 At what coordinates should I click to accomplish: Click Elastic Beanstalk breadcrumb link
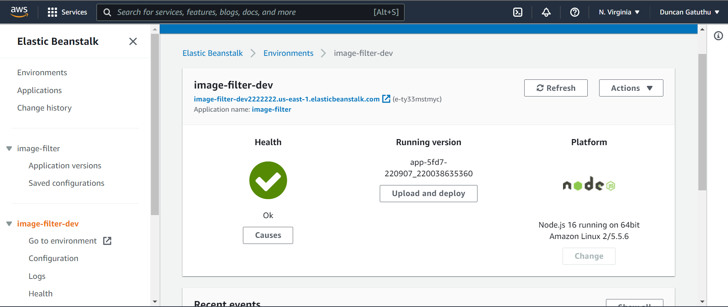[213, 53]
